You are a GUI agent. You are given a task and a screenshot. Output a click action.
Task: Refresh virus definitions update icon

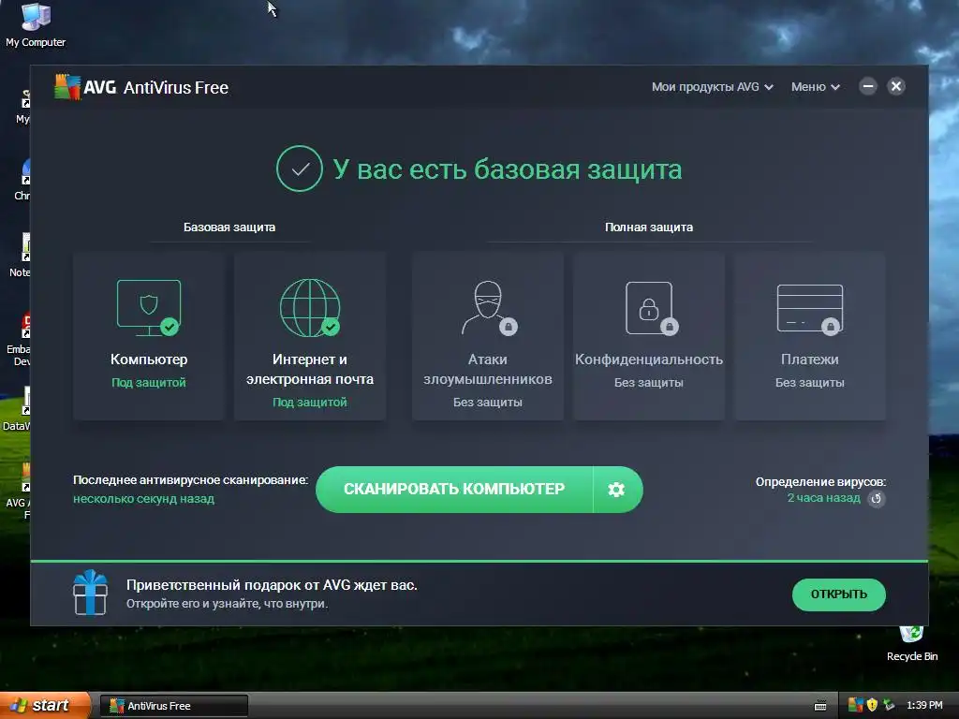[877, 498]
